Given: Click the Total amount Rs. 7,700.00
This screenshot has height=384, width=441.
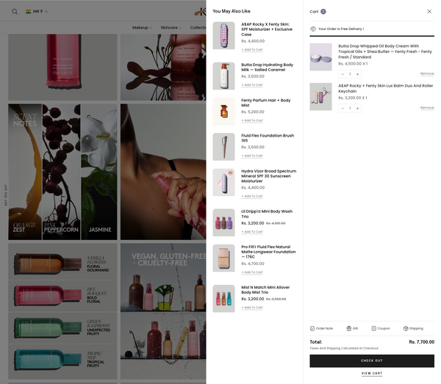Looking at the screenshot, I should (x=422, y=342).
